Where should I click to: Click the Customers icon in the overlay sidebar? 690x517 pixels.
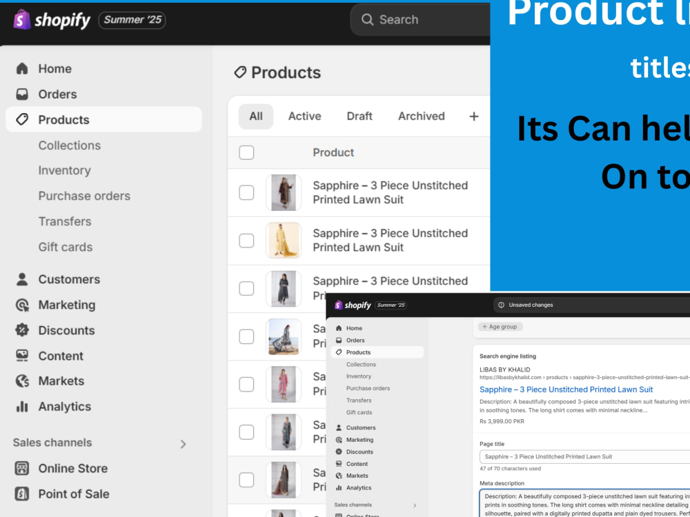click(339, 427)
